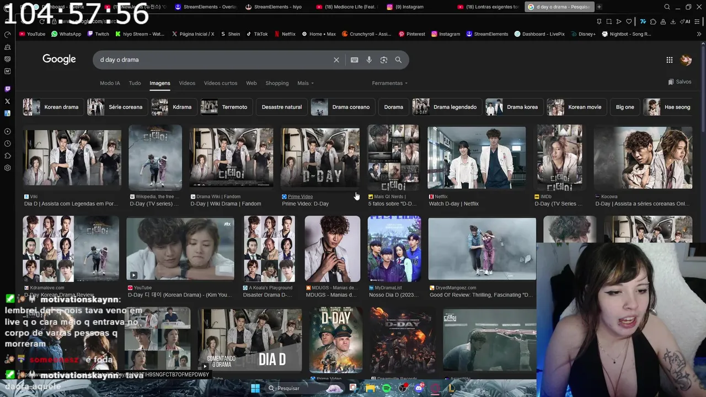The image size is (706, 397).
Task: Select the Desastre natural filter chip
Action: tap(282, 107)
